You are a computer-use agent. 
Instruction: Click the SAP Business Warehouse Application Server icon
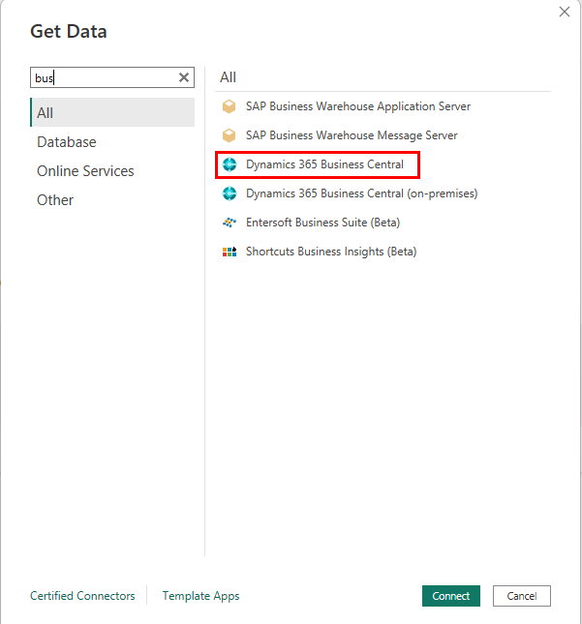pos(230,106)
